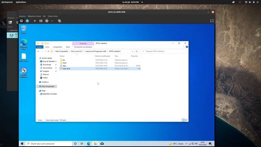Viewport: 261px width, 147px height.
Task: Open Cortana from the Windows taskbar
Action: click(x=75, y=143)
